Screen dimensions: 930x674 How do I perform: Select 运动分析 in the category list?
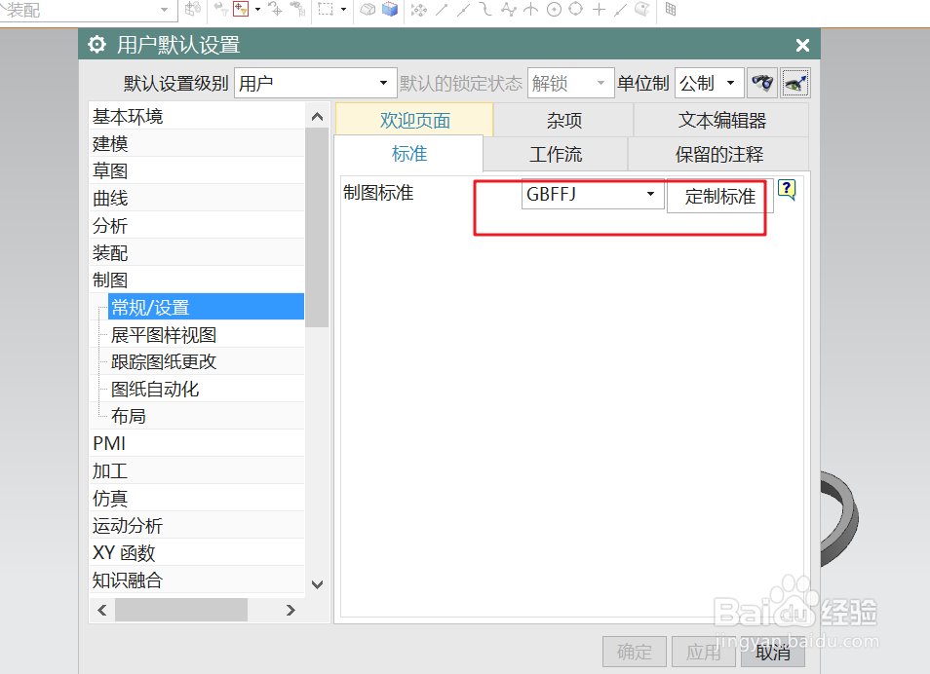[x=197, y=525]
